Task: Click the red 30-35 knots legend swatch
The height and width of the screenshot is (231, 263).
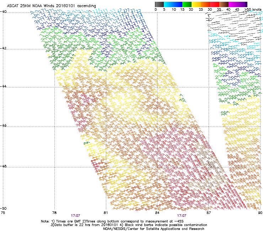Action: pyautogui.click(x=215, y=4)
